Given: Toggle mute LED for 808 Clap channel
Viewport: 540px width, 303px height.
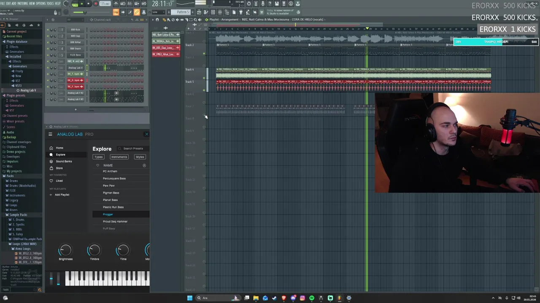Looking at the screenshot, I should coord(48,36).
